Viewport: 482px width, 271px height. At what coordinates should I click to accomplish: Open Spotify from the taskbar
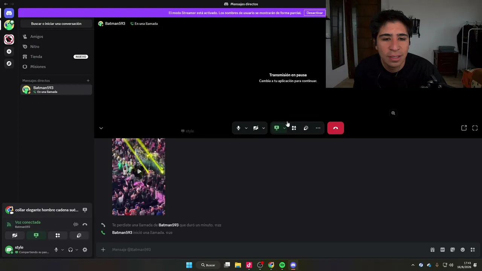click(x=282, y=265)
